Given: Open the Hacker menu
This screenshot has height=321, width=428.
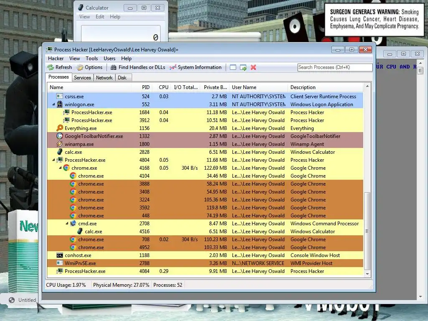Looking at the screenshot, I should point(56,59).
